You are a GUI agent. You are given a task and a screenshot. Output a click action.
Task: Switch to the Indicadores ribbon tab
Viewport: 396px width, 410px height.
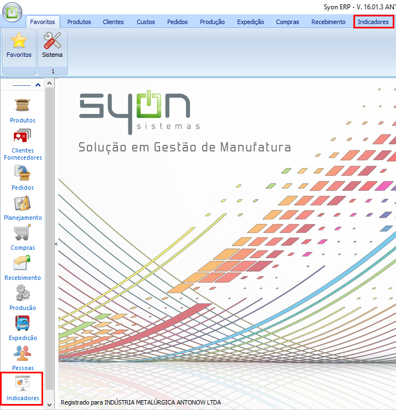[x=373, y=22]
